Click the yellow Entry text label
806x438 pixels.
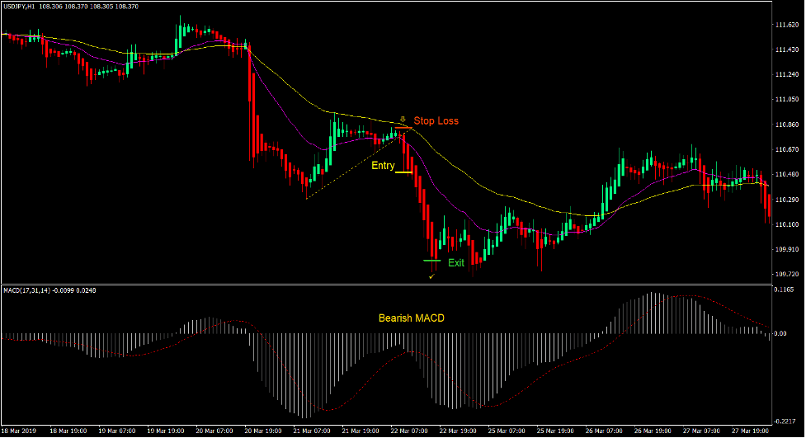point(383,166)
